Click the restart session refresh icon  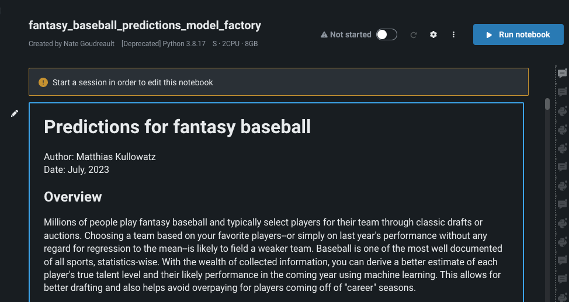414,35
